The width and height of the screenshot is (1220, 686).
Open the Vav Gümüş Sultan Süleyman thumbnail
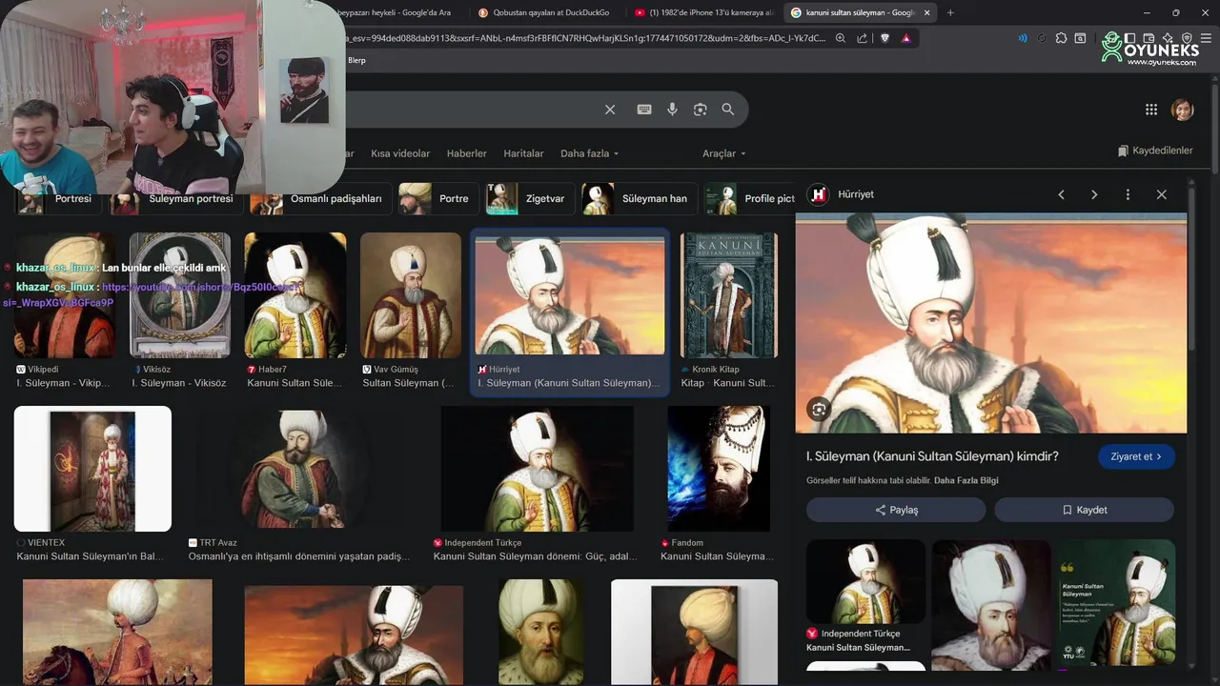(411, 295)
